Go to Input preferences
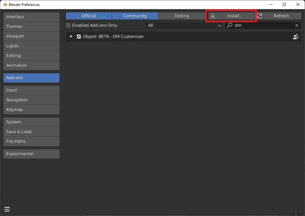 [x=32, y=90]
